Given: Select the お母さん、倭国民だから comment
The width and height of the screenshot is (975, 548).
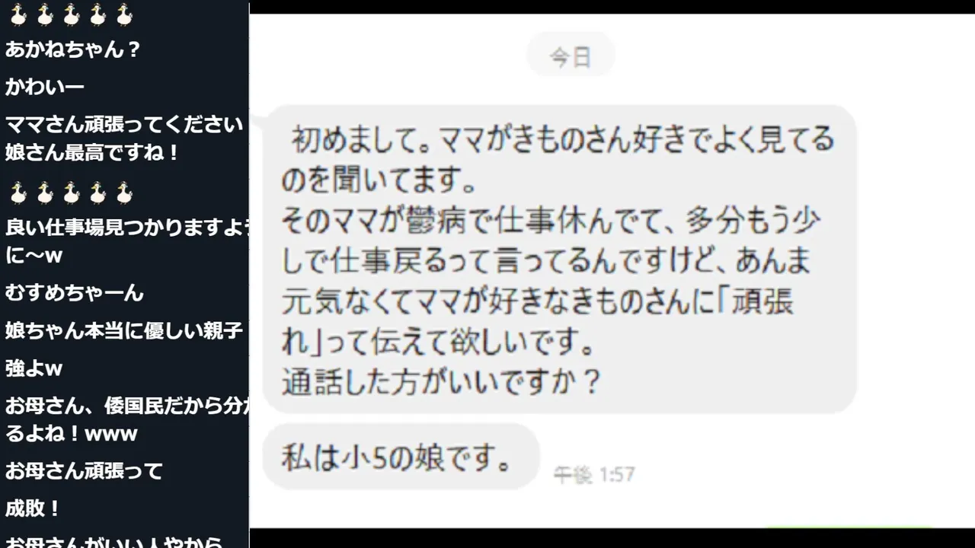Looking at the screenshot, I should click(x=126, y=420).
